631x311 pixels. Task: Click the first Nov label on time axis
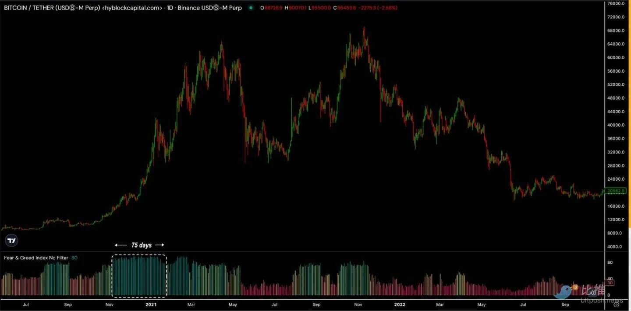coord(110,304)
